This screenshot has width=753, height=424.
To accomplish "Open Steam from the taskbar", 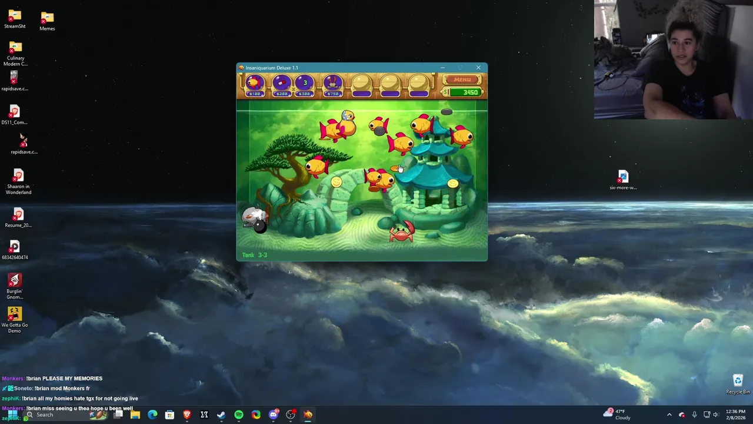I will 221,415.
